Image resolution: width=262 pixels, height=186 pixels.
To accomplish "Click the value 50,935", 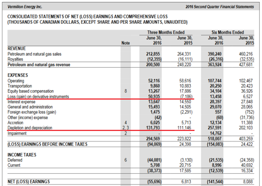I will 154,97.
